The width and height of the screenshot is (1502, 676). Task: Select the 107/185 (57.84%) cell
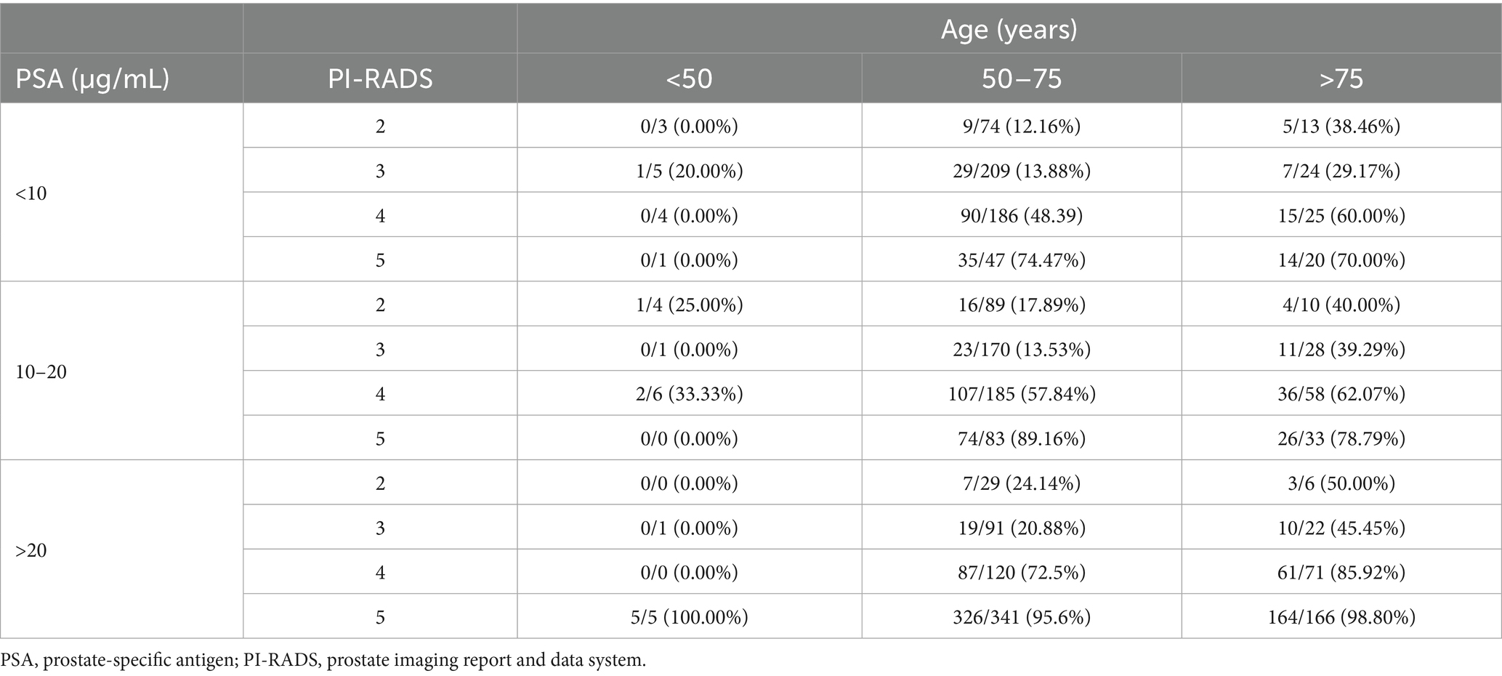point(1021,394)
